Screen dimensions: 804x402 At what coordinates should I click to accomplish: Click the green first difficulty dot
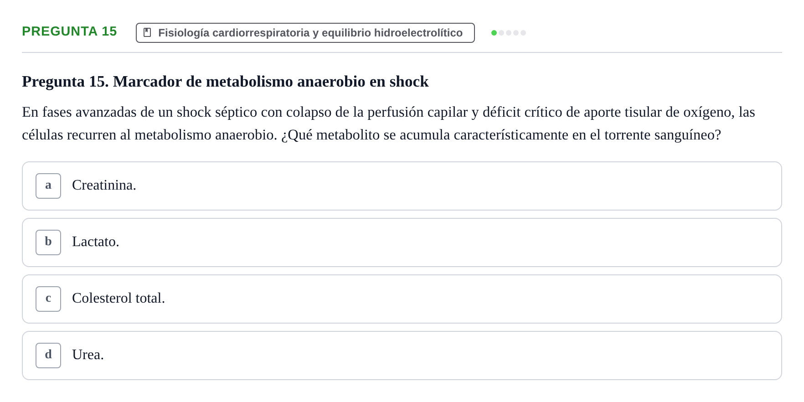(x=494, y=33)
